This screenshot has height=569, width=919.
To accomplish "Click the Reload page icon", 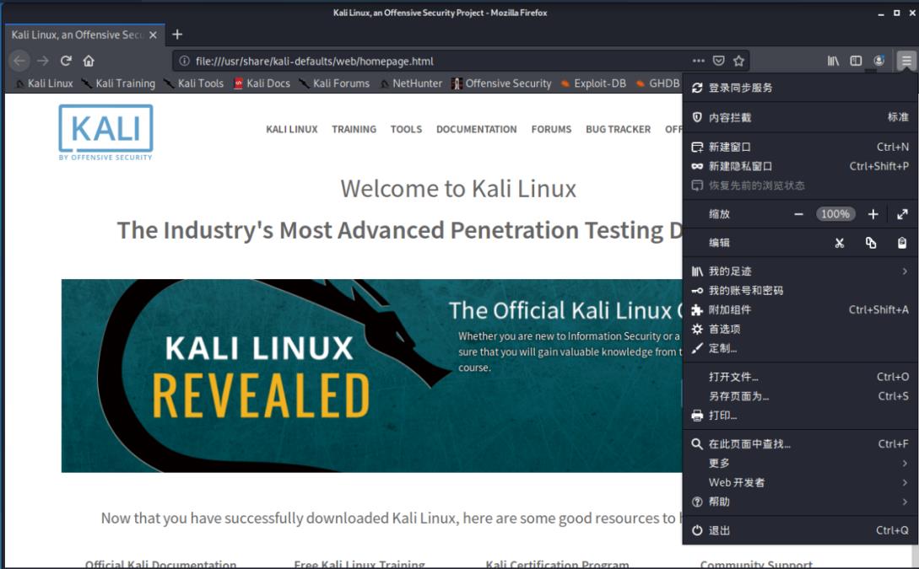I will (66, 61).
